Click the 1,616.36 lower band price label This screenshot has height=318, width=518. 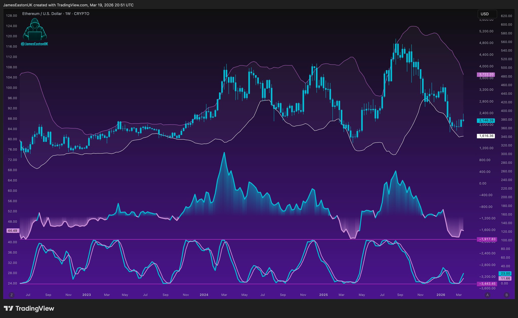[x=486, y=136]
